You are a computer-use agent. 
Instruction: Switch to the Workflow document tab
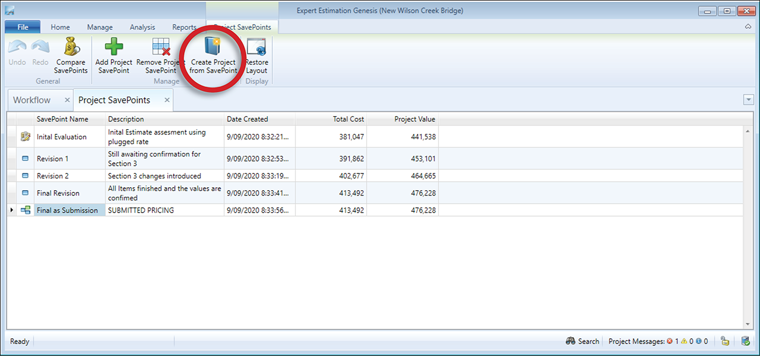click(x=32, y=100)
